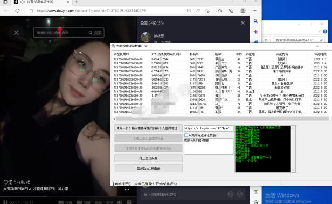
Task: Click the back arrow in Edge toolbar
Action: pyautogui.click(x=6, y=11)
